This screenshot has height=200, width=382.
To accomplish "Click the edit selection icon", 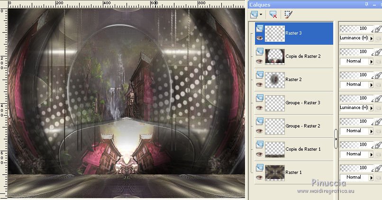I will 288,15.
